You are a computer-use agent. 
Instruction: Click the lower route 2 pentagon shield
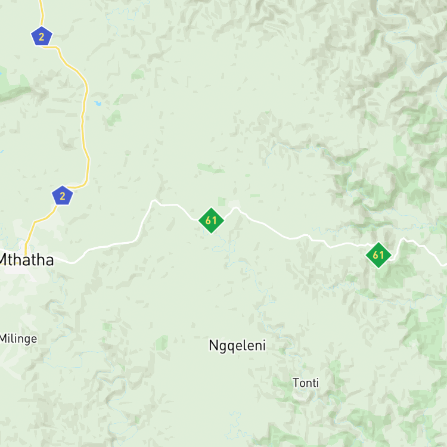click(63, 195)
